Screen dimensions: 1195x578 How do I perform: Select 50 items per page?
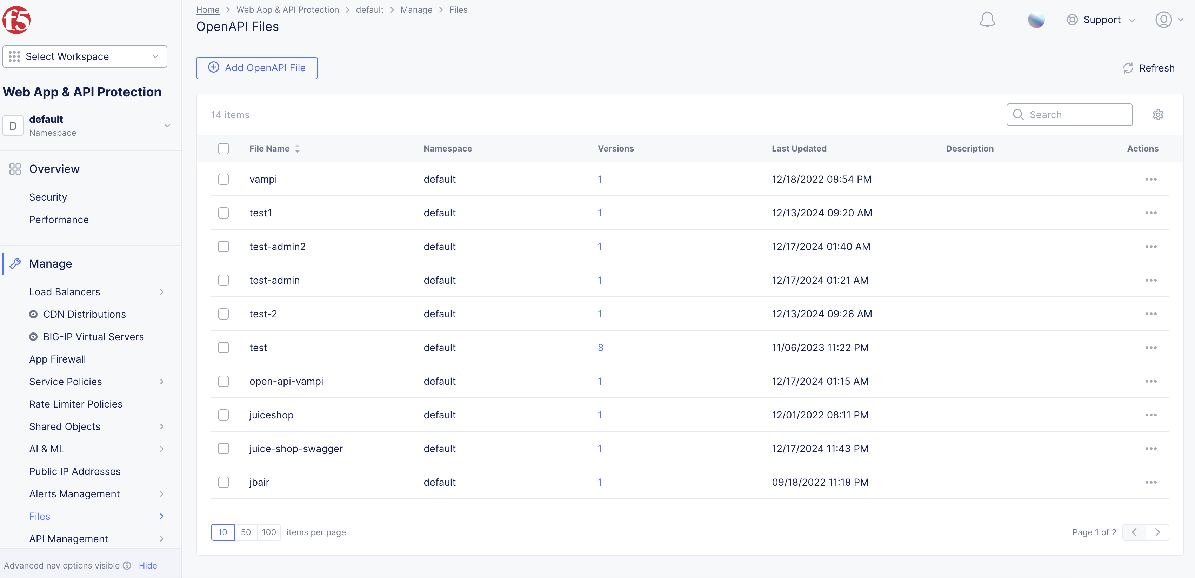coord(246,532)
